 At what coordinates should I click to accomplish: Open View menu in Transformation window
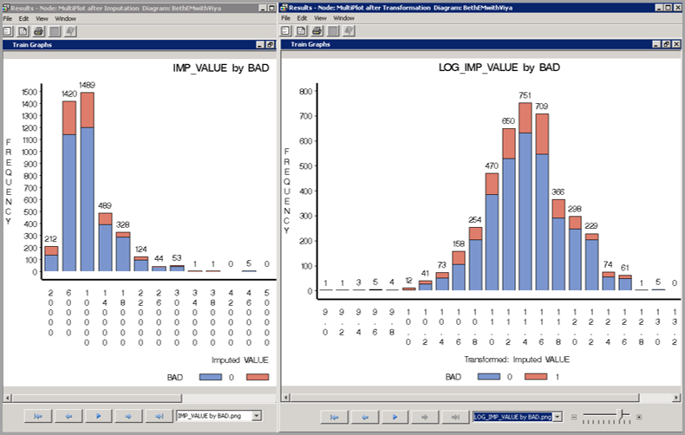click(320, 18)
